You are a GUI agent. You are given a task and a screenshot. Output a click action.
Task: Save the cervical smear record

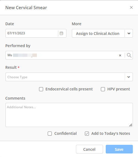click(x=119, y=149)
